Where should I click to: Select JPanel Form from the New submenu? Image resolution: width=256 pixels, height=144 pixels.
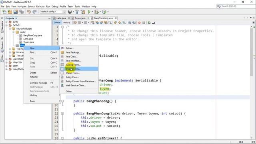(x=79, y=73)
